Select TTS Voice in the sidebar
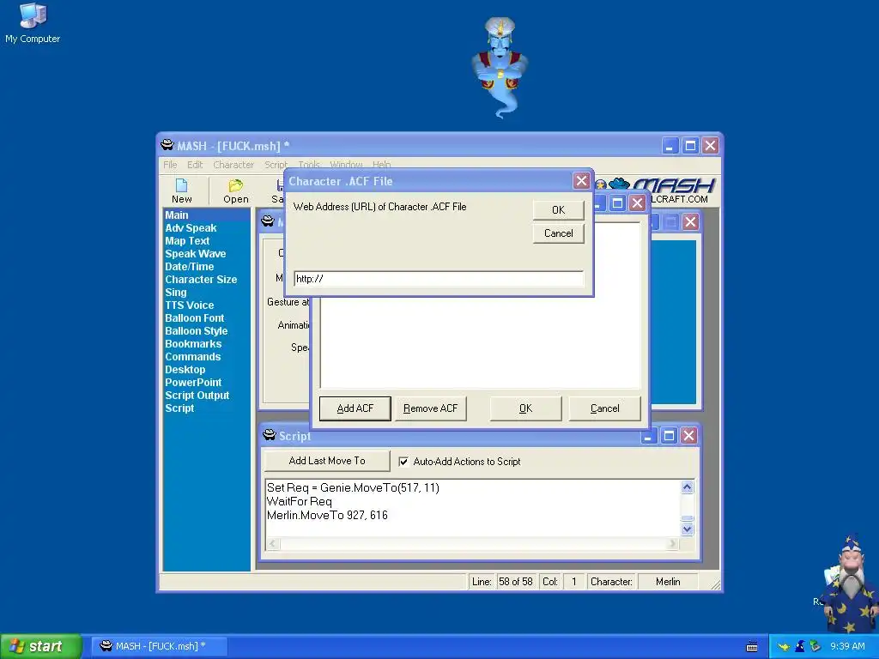Screen dimensions: 879x659 pos(190,305)
